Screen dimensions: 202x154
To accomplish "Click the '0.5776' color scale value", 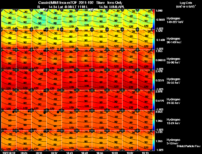I will [x=160, y=101].
